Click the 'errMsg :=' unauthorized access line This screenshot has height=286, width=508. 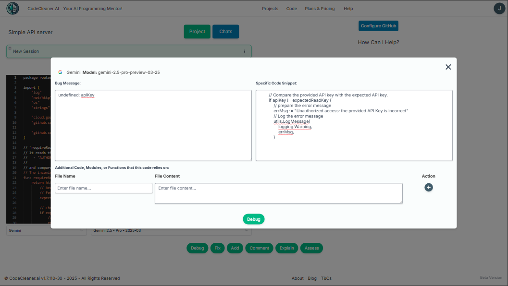341,111
